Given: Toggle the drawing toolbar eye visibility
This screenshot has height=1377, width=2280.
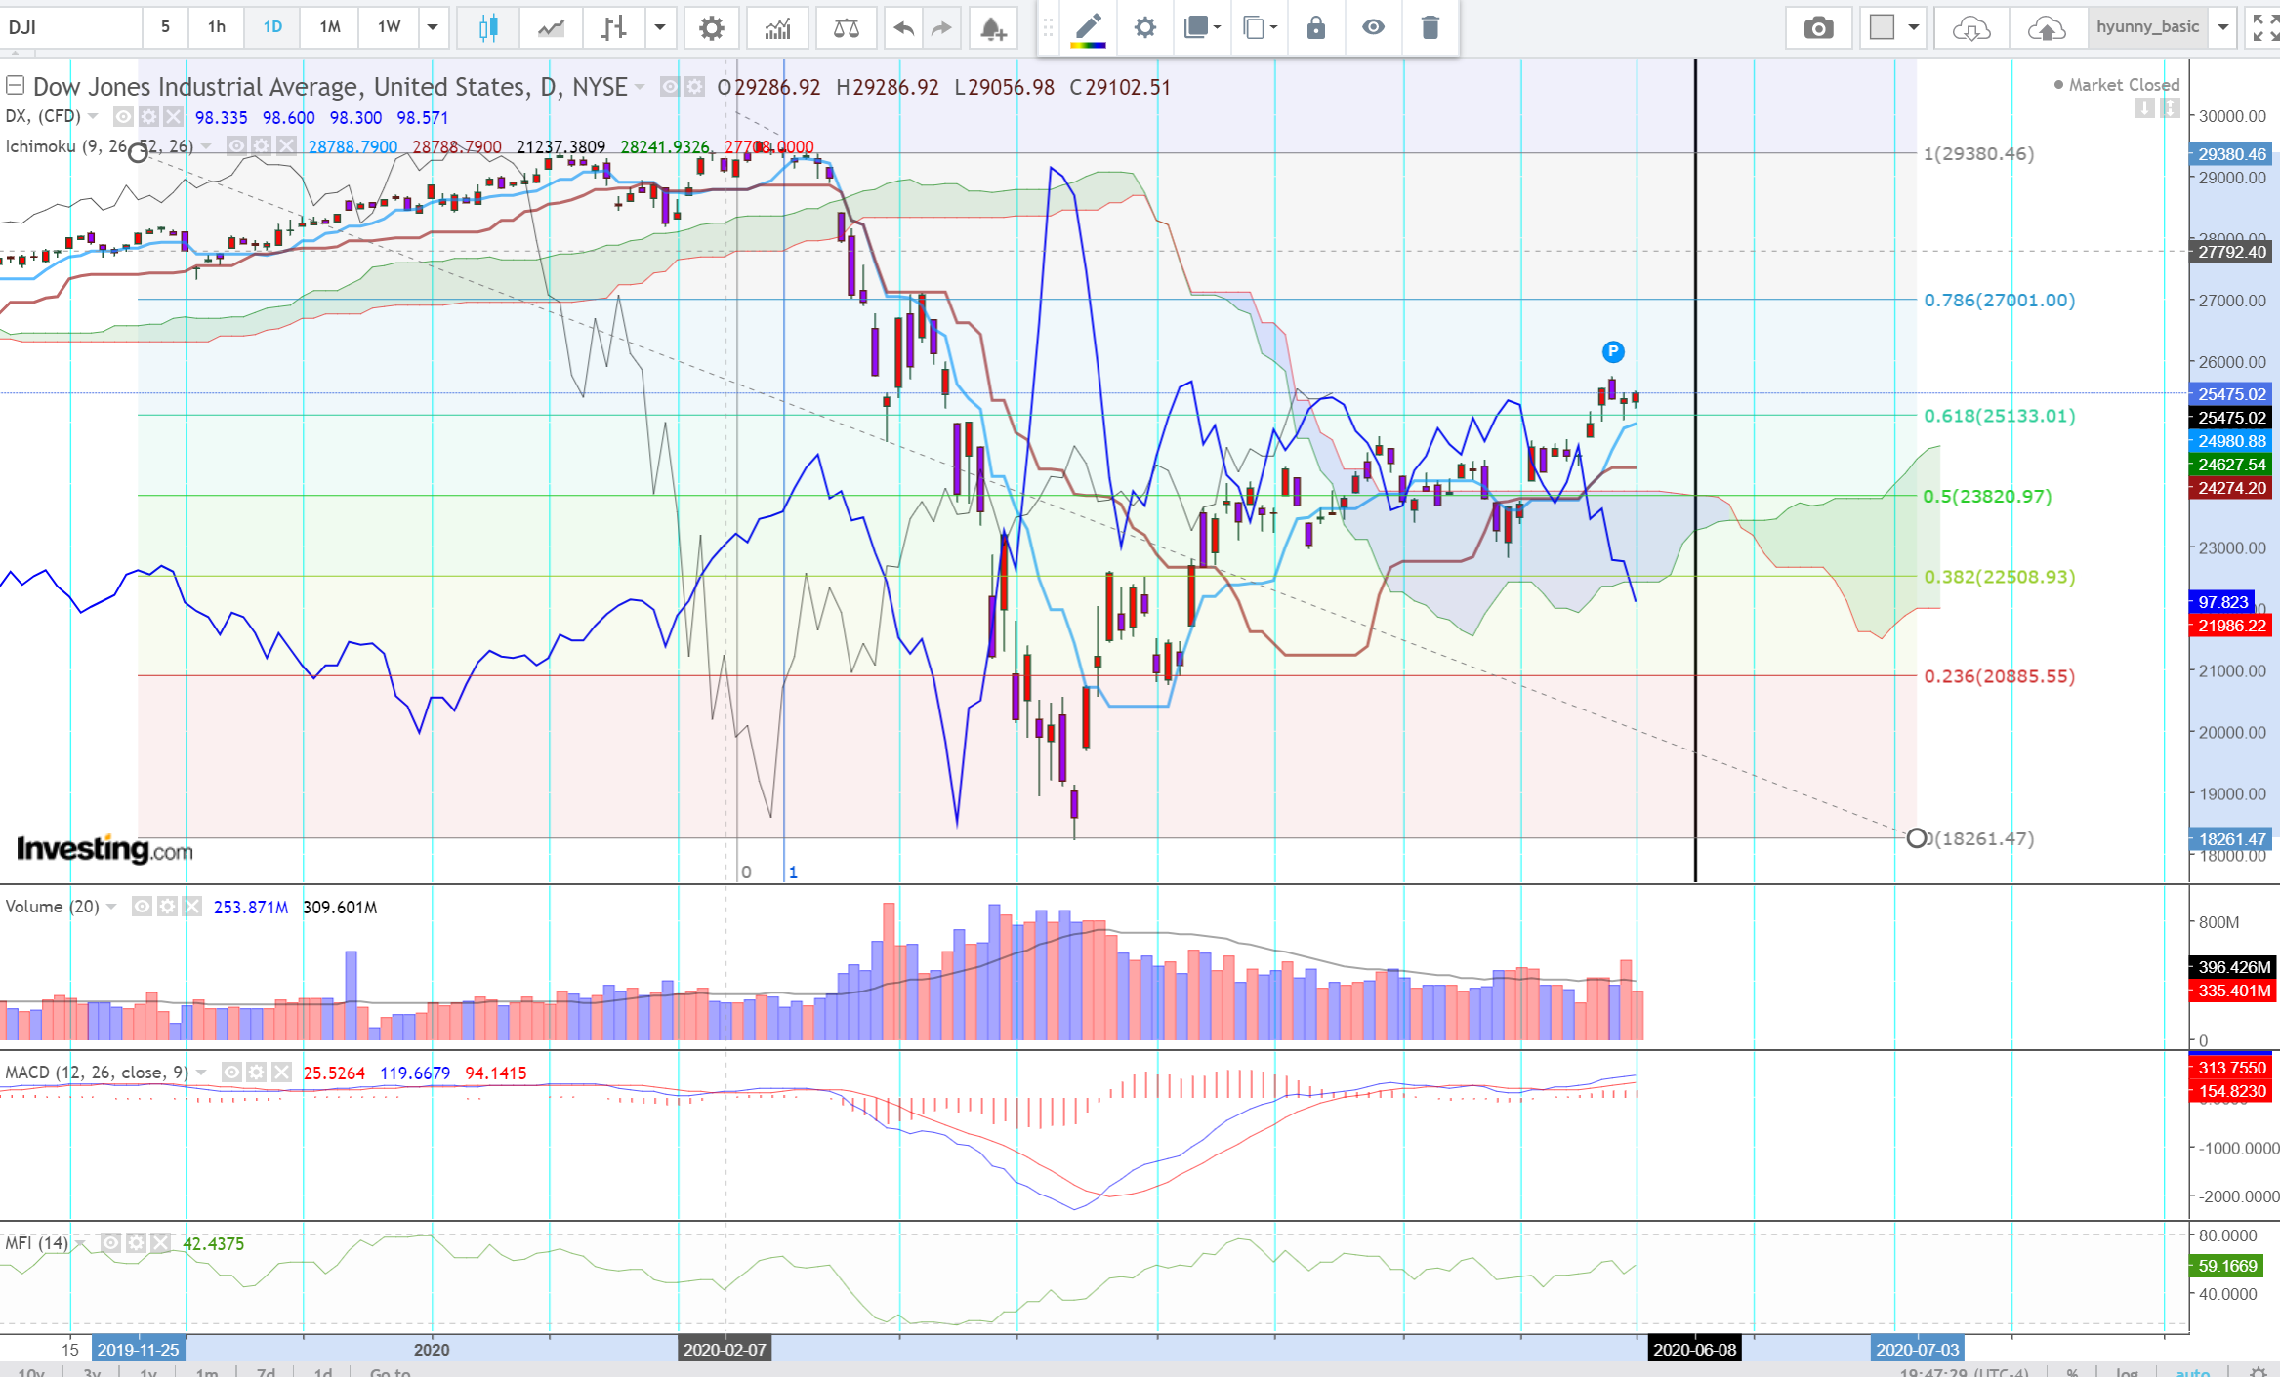Looking at the screenshot, I should tap(1373, 27).
